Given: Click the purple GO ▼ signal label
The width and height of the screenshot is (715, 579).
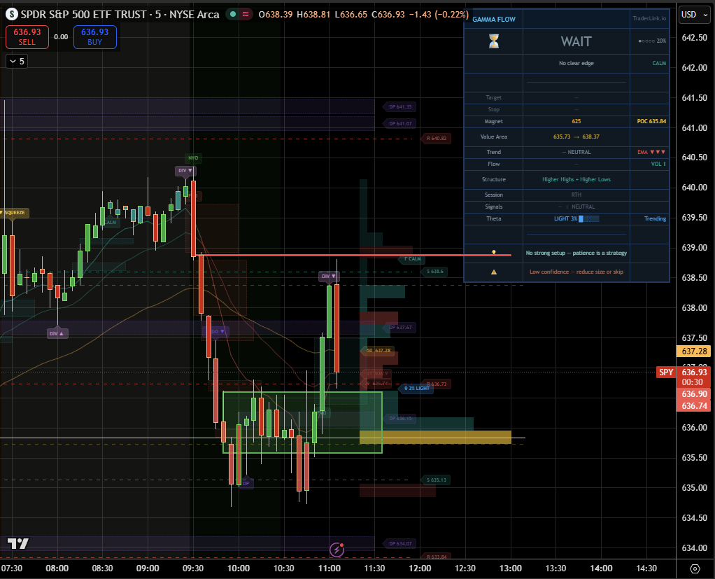Looking at the screenshot, I should [218, 332].
